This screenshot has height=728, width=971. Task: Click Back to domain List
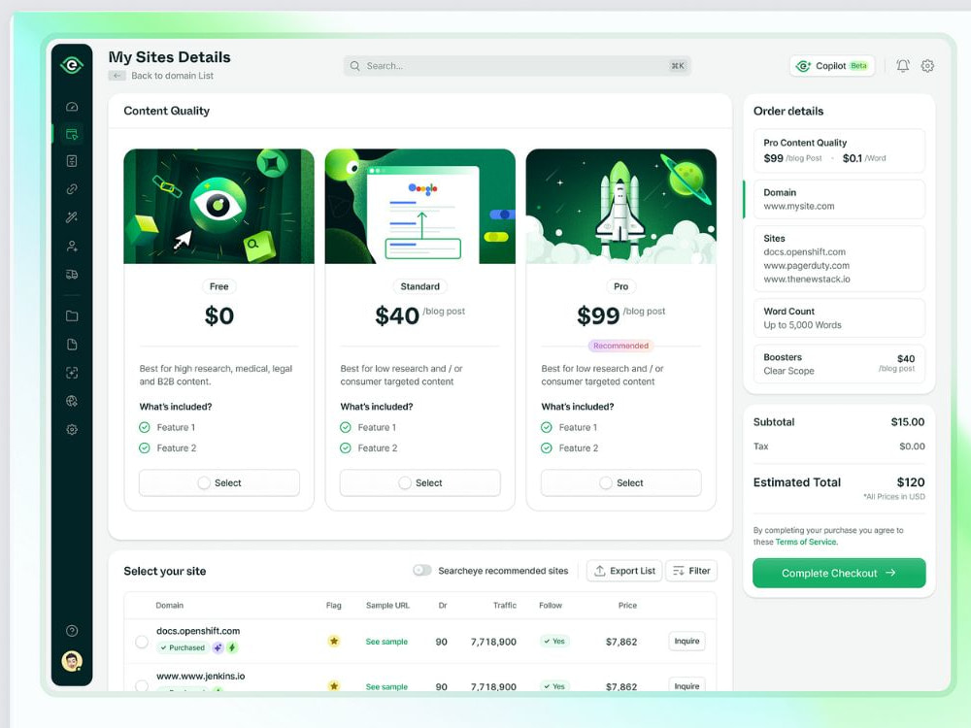(172, 76)
